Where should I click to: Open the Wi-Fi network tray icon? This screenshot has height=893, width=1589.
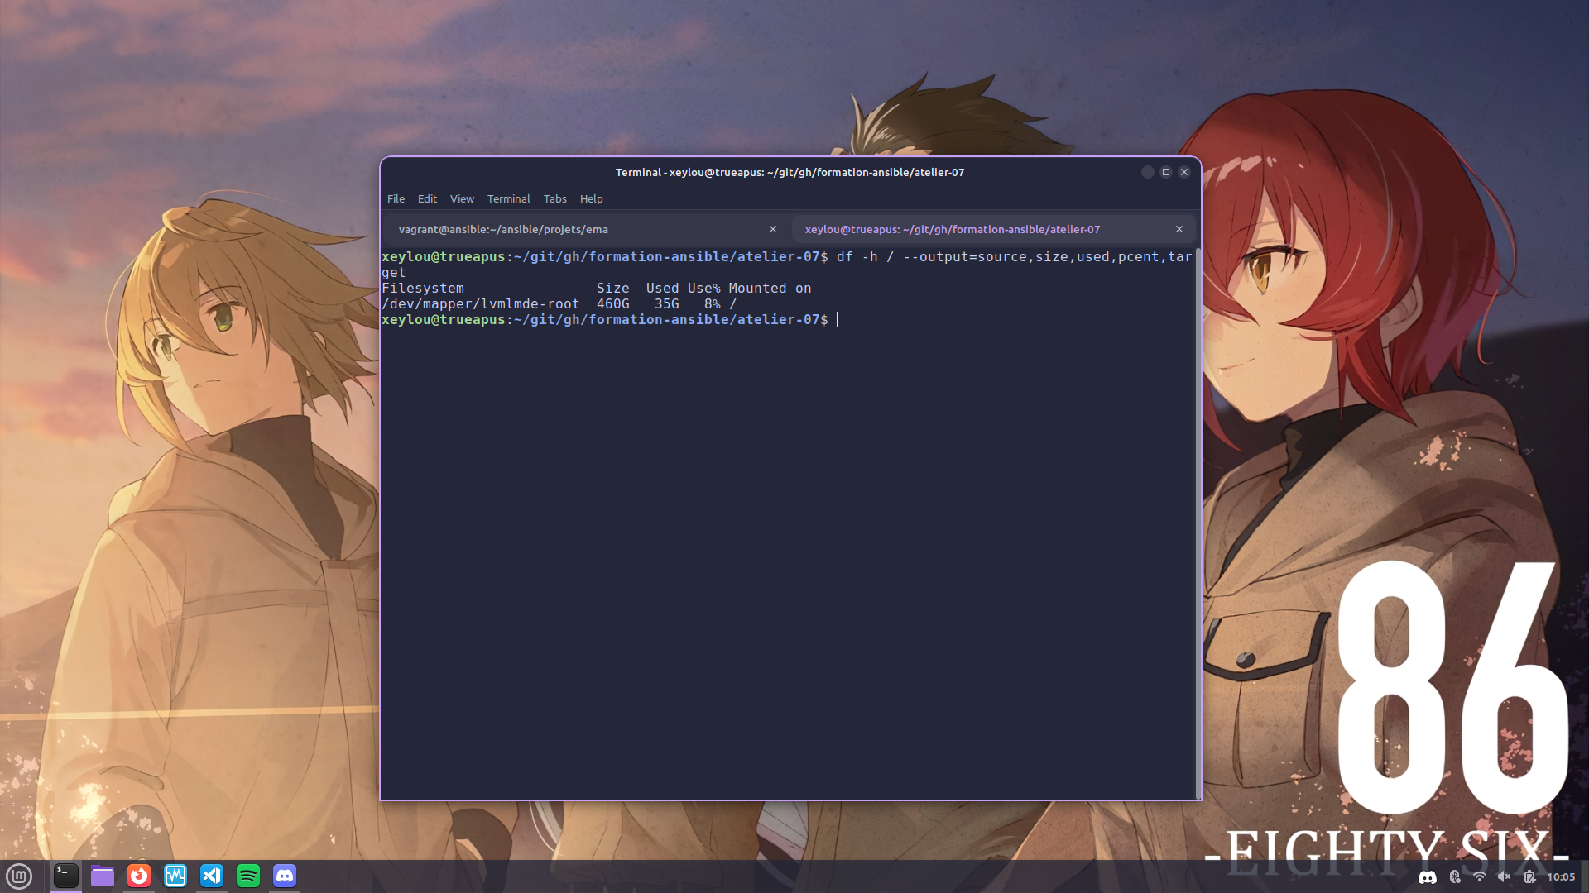point(1480,877)
